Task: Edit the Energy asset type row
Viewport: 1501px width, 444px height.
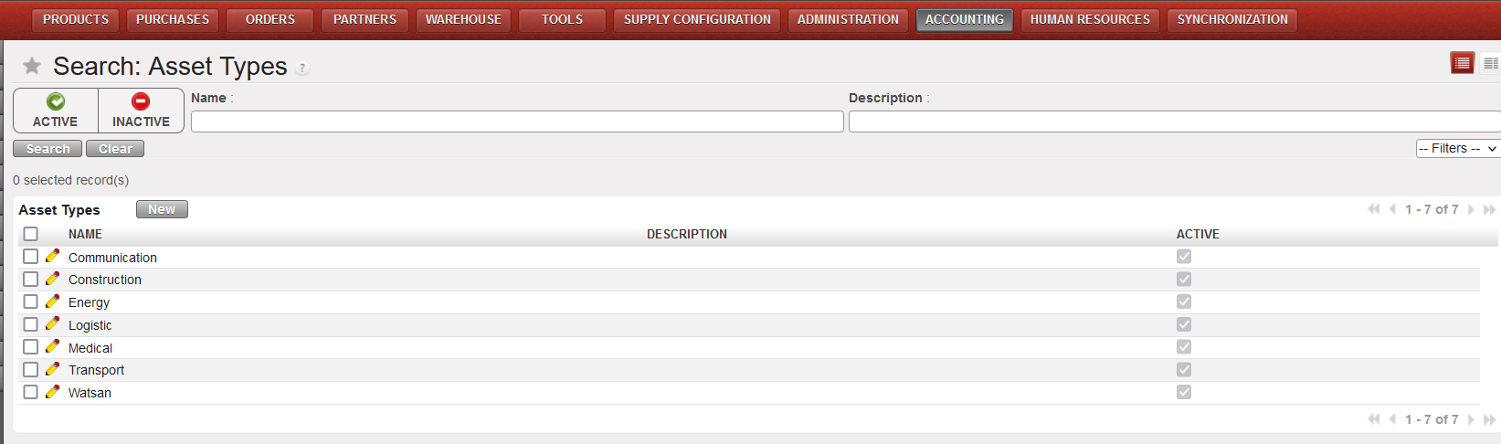Action: 53,301
